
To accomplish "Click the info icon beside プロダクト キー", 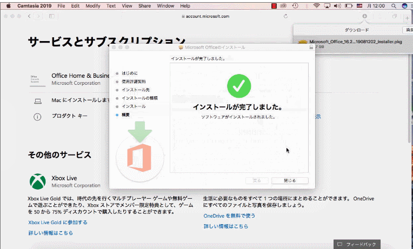I will point(37,117).
